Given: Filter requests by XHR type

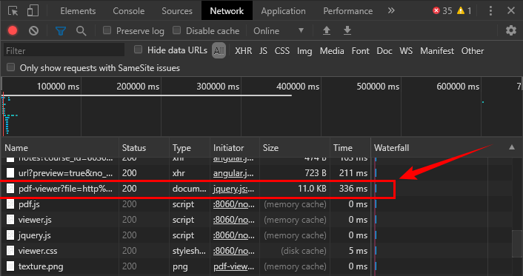Looking at the screenshot, I should (244, 51).
